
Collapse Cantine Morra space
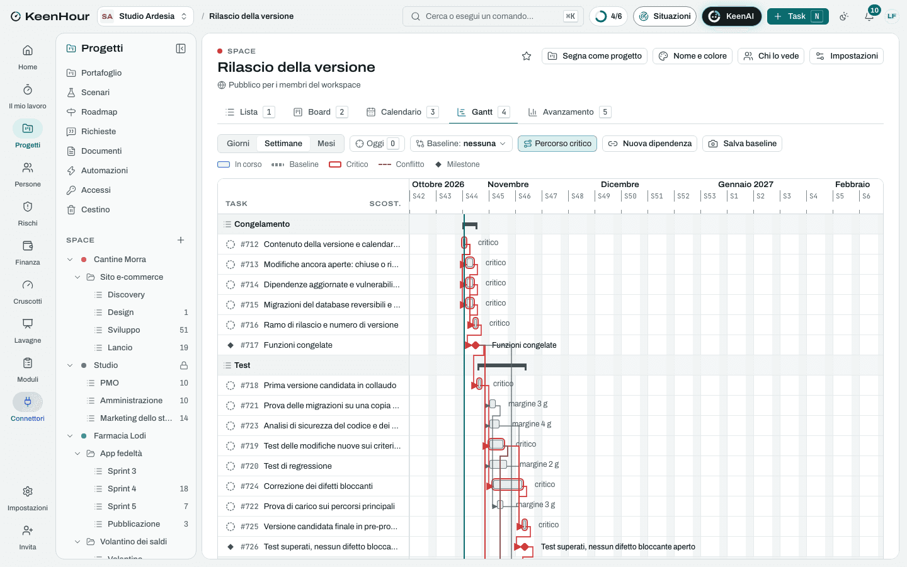pos(70,260)
